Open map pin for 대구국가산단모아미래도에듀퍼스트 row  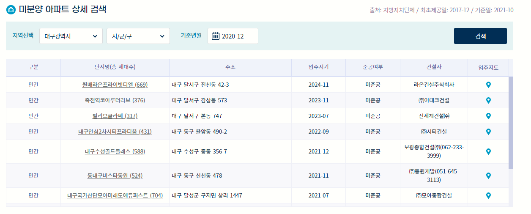tap(488, 195)
